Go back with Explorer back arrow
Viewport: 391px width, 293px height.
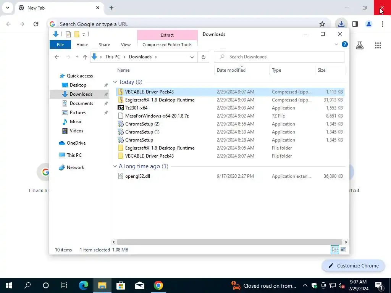57,57
